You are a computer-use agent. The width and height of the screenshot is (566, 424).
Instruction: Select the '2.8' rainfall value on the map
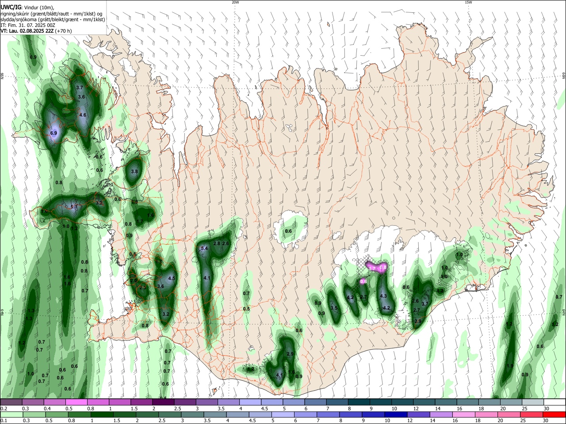pyautogui.click(x=217, y=243)
